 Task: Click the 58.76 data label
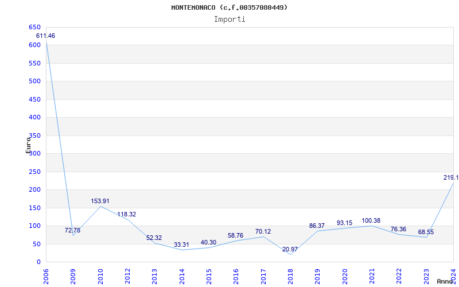[235, 235]
